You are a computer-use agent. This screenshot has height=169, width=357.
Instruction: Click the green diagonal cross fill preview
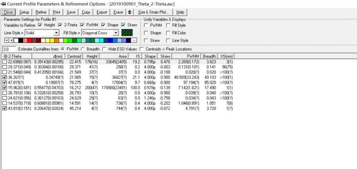(127, 33)
